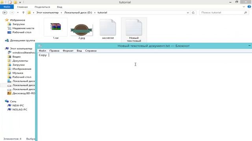The height and width of the screenshot is (141, 252).
Task: Open NEW-PC network computer
Action: [18, 105]
